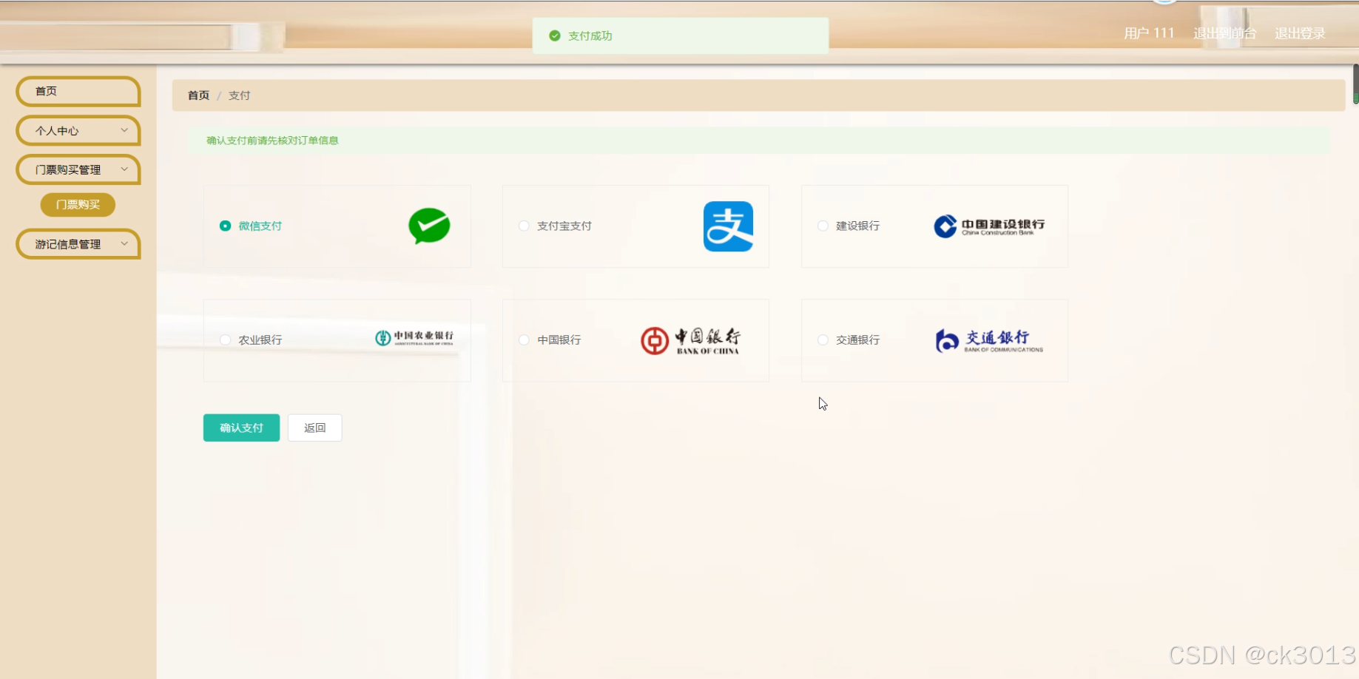Open the 个人中心 sidebar menu

[x=78, y=130]
